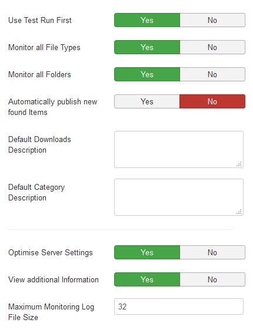
Task: Click the Optimise Server Settings label
Action: 51,253
